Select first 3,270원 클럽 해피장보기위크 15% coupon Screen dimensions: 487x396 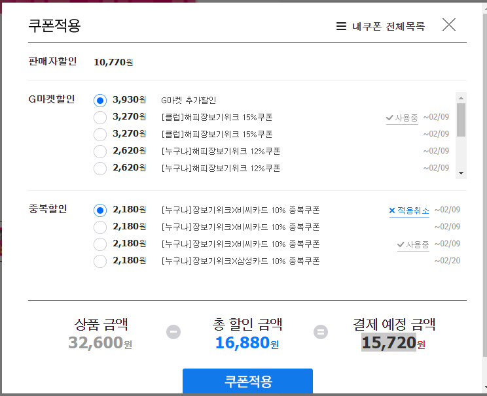100,118
